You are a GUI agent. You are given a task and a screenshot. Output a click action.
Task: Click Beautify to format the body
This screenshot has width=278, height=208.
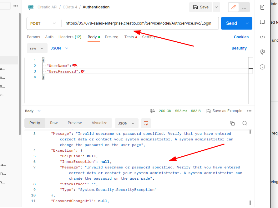tap(239, 48)
